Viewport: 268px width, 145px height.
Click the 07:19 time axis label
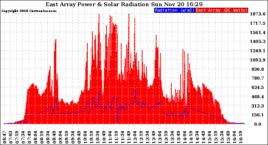[17, 137]
